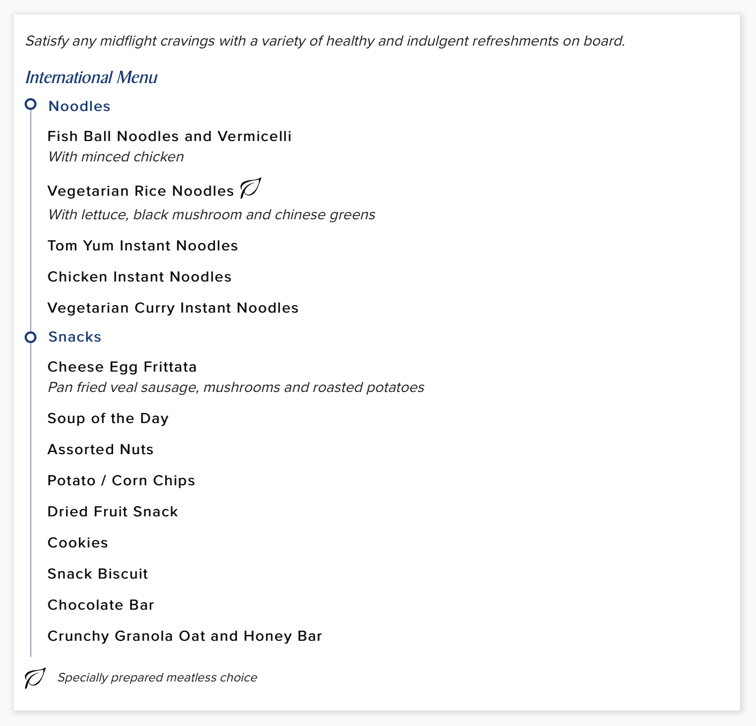This screenshot has width=756, height=726.
Task: Click the pan fried veal sausage description
Action: coord(236,387)
